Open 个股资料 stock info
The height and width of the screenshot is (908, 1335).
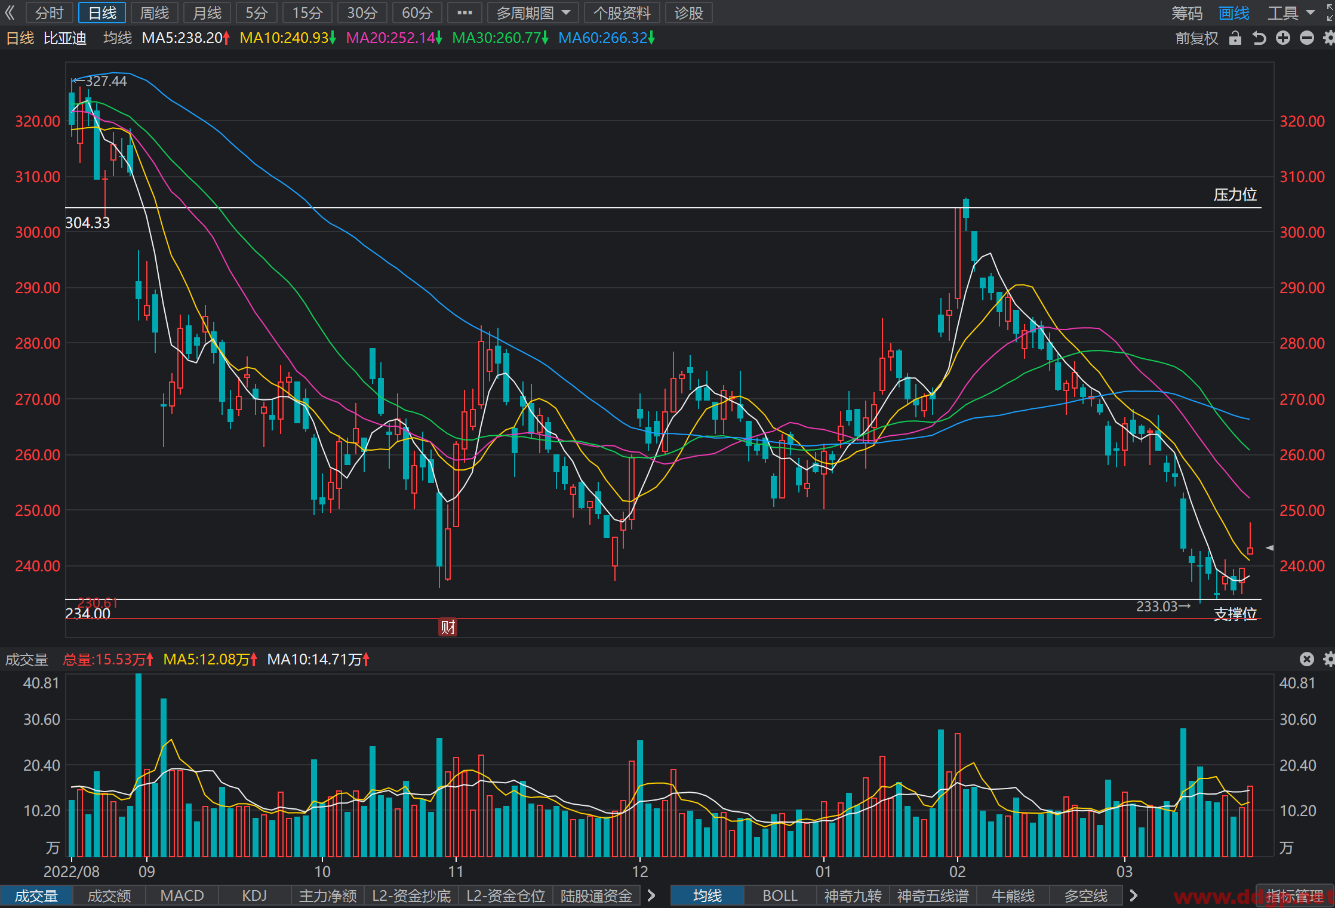pos(622,13)
